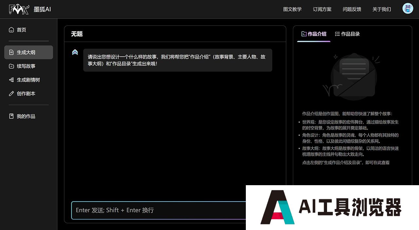
Task: Select 生成剧情树 in sidebar
Action: (28, 80)
